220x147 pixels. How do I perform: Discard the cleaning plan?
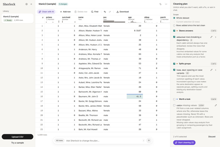[212, 137]
